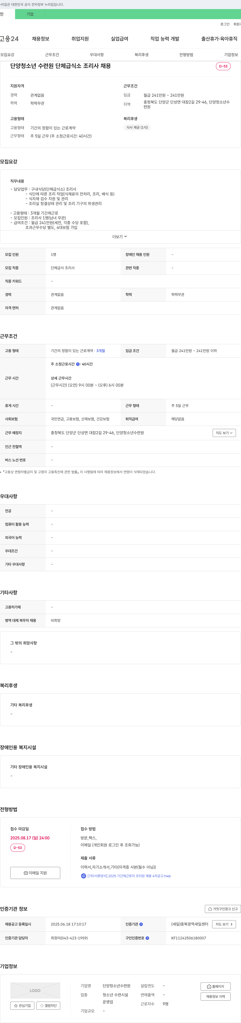Click the question icon beside 주 소정근로시간
Screen dimensions: 241x1023
click(x=78, y=364)
